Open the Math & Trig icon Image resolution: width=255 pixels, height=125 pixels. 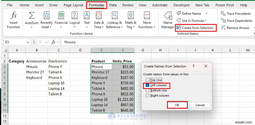(x=131, y=15)
